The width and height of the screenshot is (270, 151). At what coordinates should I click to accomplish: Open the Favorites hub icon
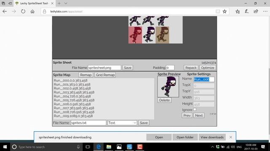238,11
